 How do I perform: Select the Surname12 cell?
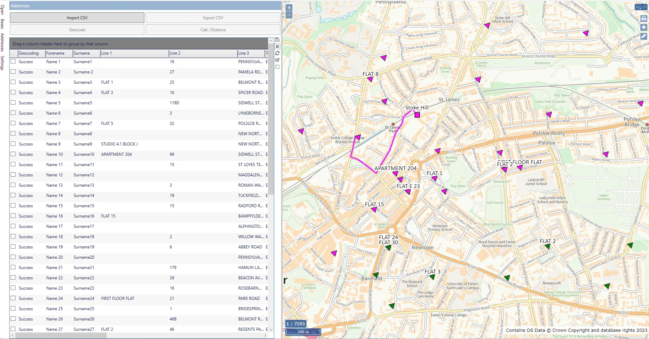(x=86, y=175)
